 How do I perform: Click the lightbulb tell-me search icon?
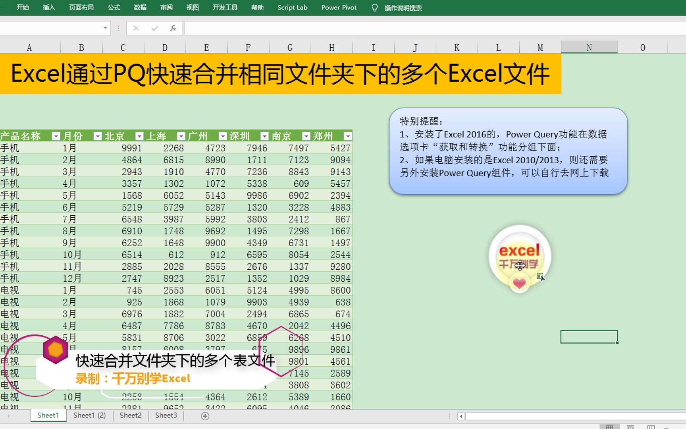374,8
